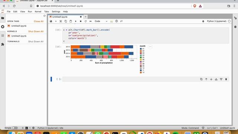Viewport: 238px width, 134px height.
Task: Open the debugger bug icon in right sidebar
Action: click(235, 27)
